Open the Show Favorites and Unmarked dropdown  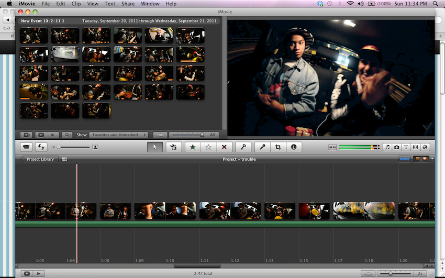coord(118,135)
